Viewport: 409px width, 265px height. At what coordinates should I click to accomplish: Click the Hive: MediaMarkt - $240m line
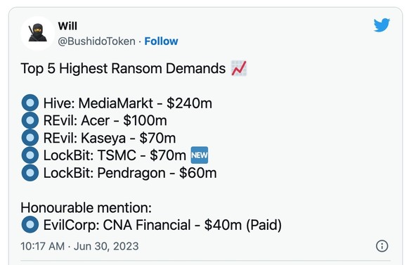pos(128,103)
